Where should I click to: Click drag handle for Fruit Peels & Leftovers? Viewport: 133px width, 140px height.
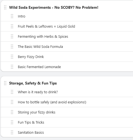pyautogui.click(x=12, y=26)
